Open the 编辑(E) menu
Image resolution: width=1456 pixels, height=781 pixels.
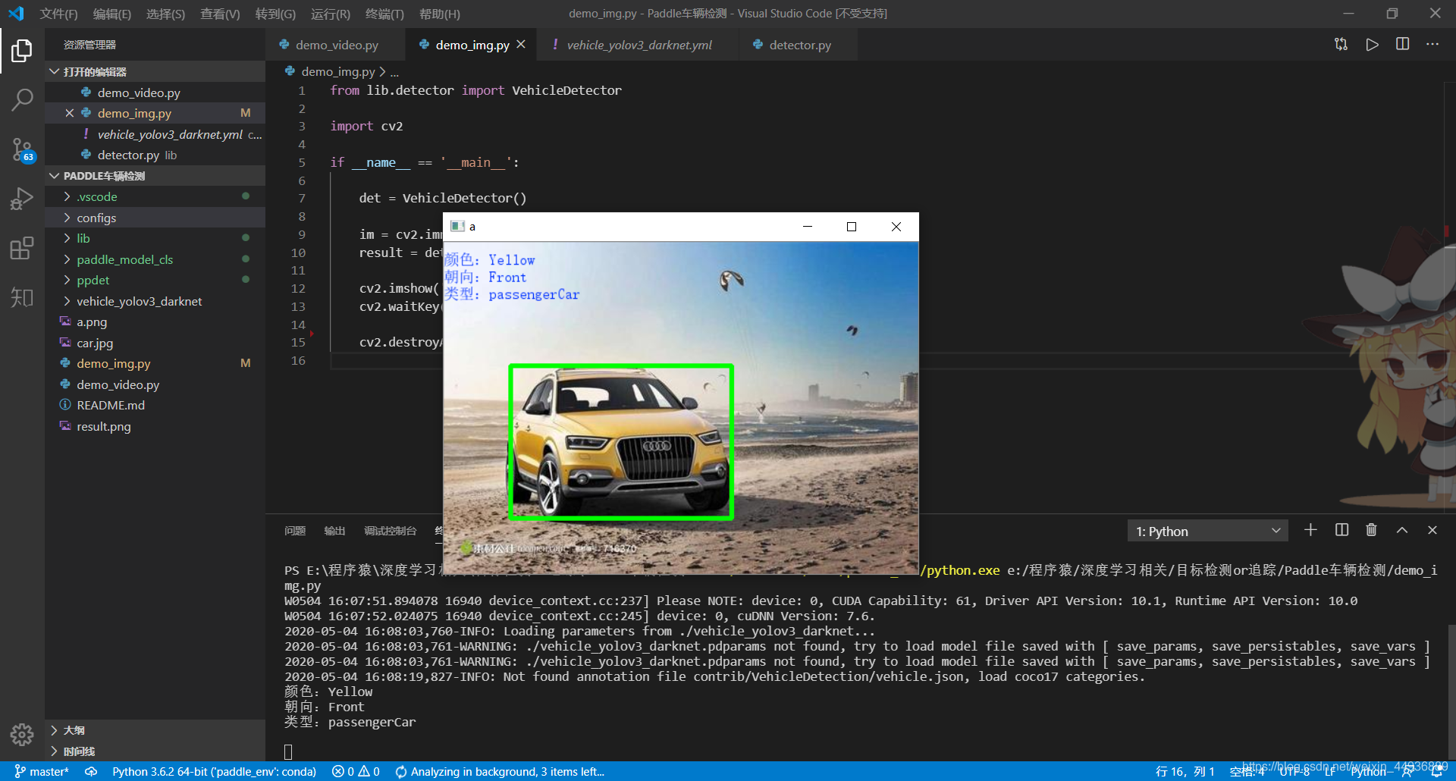point(112,14)
